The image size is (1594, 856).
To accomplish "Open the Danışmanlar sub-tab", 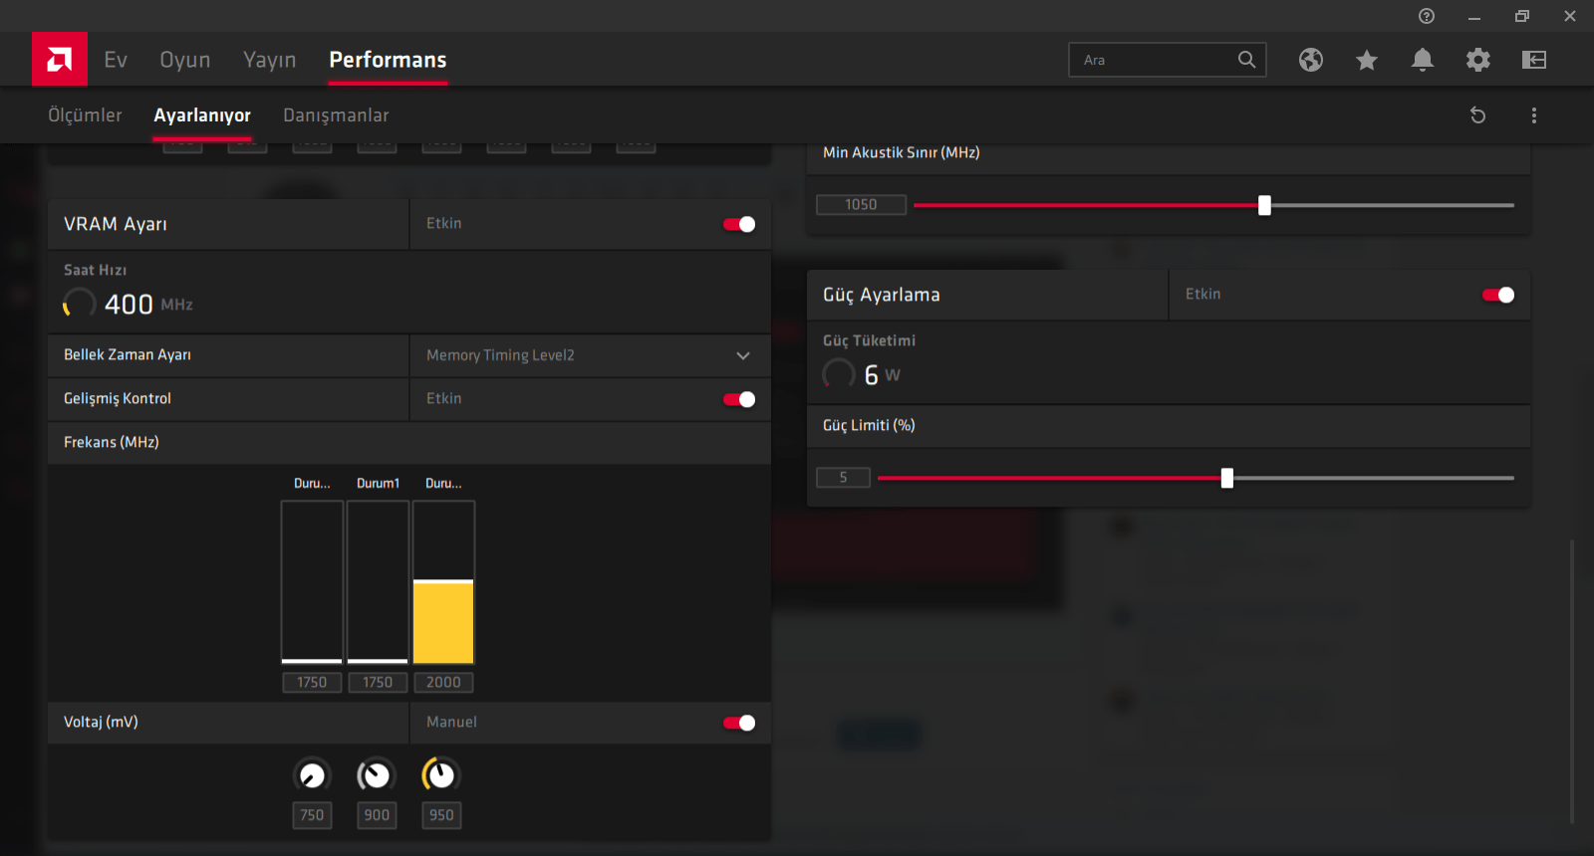I will 336,115.
